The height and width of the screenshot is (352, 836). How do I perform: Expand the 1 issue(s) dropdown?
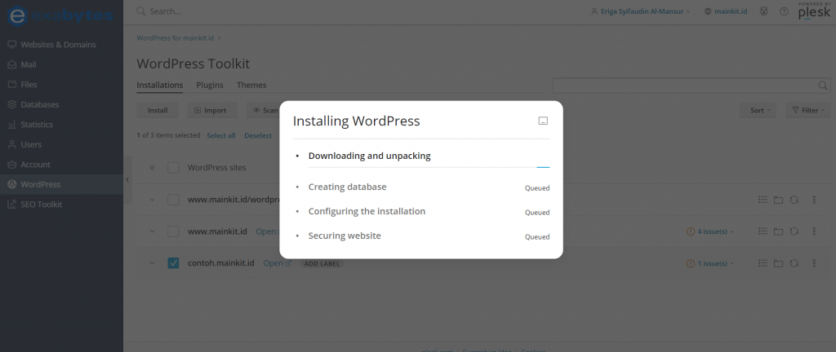pyautogui.click(x=716, y=262)
